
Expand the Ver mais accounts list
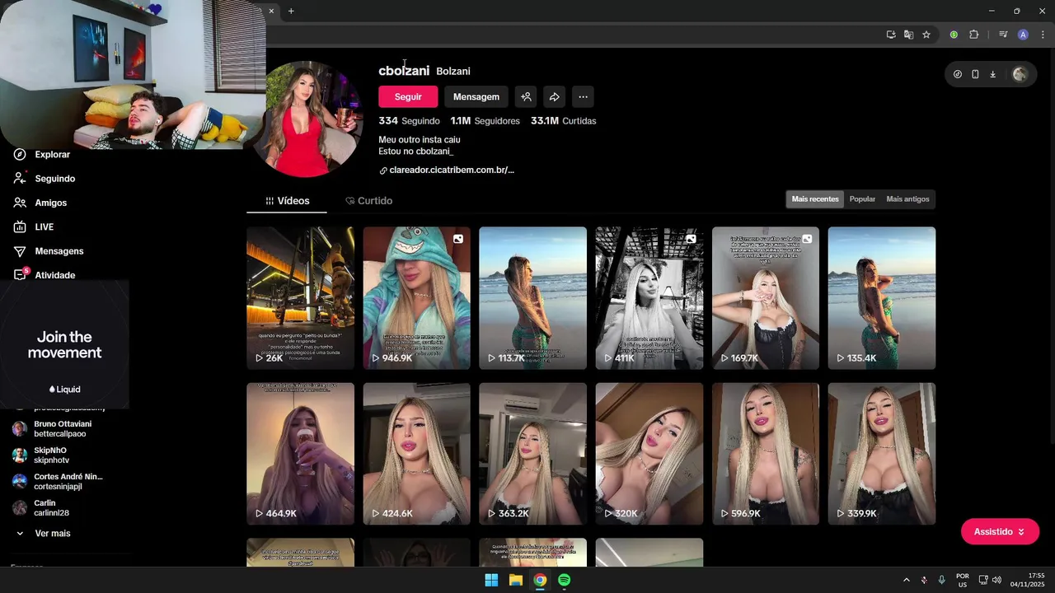(52, 534)
